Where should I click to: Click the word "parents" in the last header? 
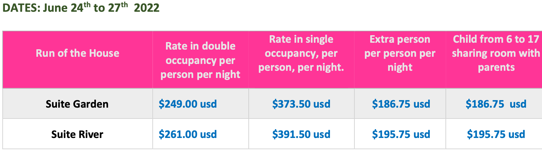pyautogui.click(x=496, y=68)
